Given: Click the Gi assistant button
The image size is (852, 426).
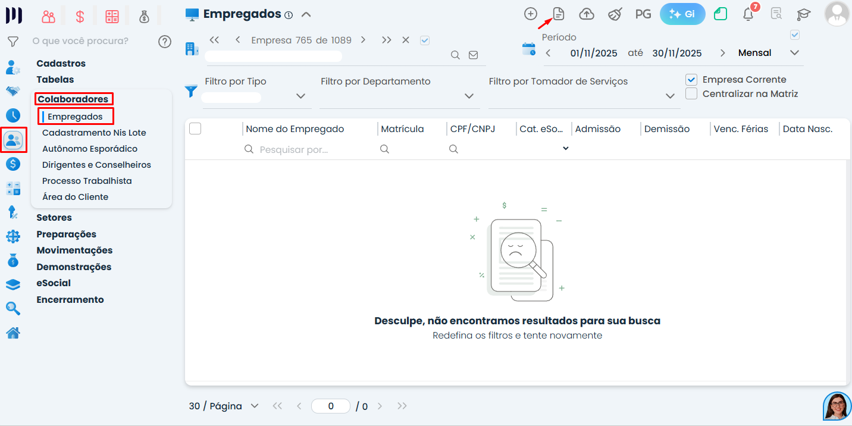Looking at the screenshot, I should click(x=682, y=14).
